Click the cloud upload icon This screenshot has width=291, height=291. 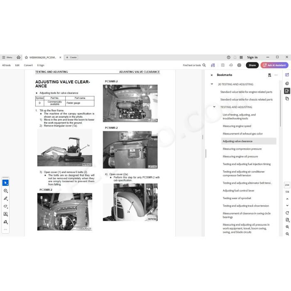(231, 65)
